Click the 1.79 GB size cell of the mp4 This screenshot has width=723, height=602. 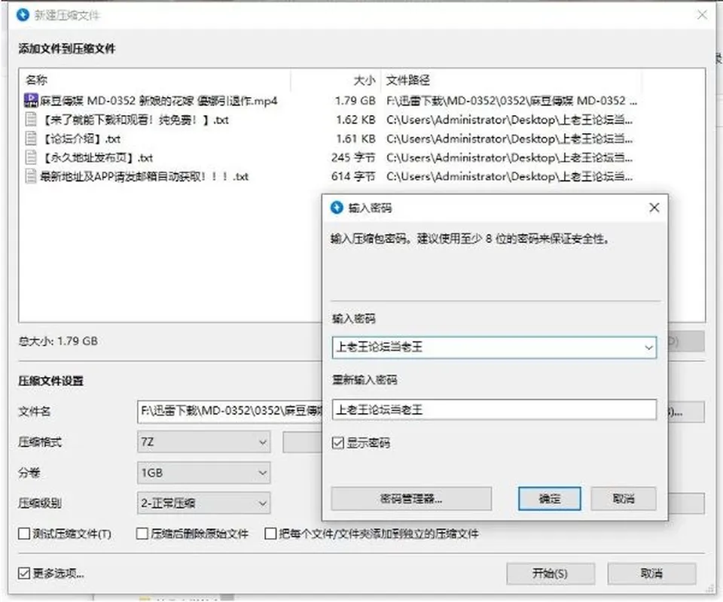(x=355, y=100)
